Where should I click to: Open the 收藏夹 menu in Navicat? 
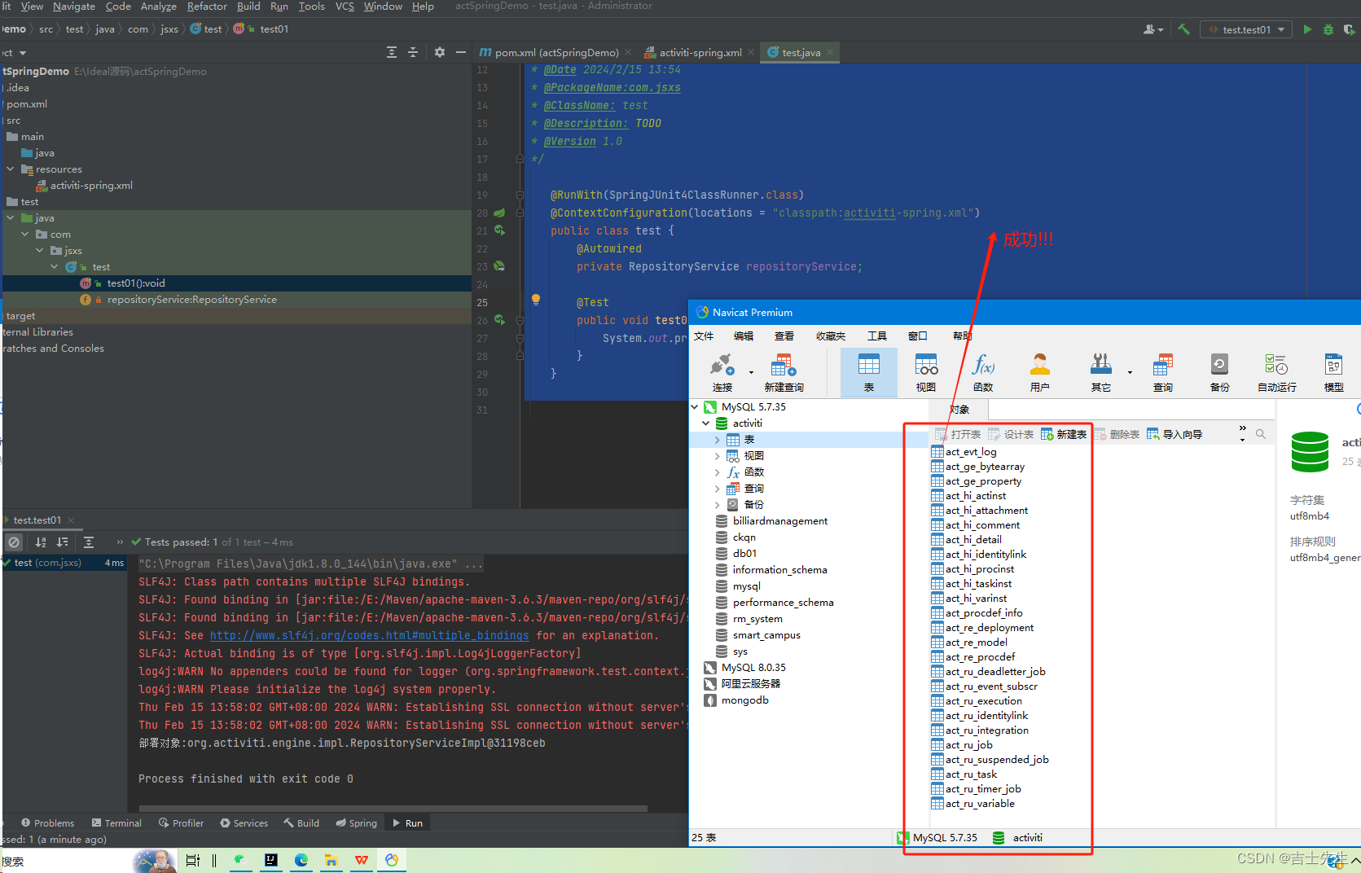coord(831,336)
